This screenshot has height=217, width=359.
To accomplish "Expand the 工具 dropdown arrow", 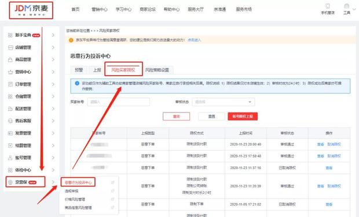I will (x=354, y=9).
